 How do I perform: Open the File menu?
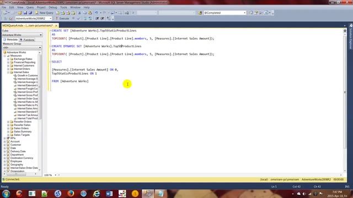click(x=4, y=7)
